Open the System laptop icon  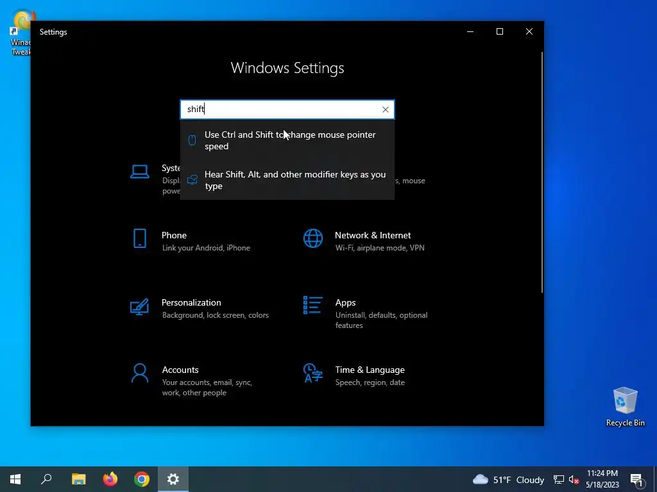point(139,172)
